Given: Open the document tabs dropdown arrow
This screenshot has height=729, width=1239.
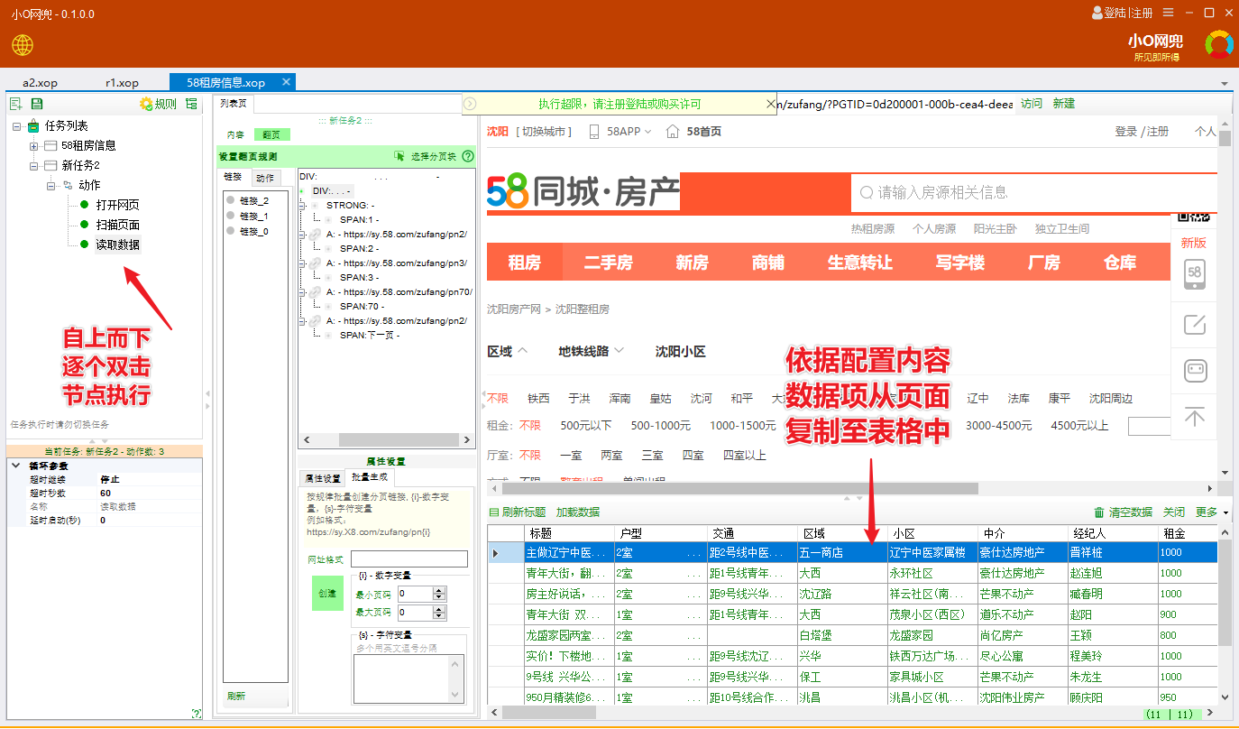Looking at the screenshot, I should click(x=1225, y=84).
